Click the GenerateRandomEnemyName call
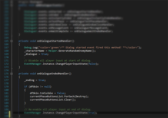168x118 pixels. (75, 51)
